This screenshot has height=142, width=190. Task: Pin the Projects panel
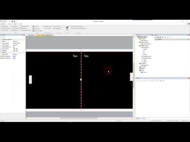tap(151, 35)
